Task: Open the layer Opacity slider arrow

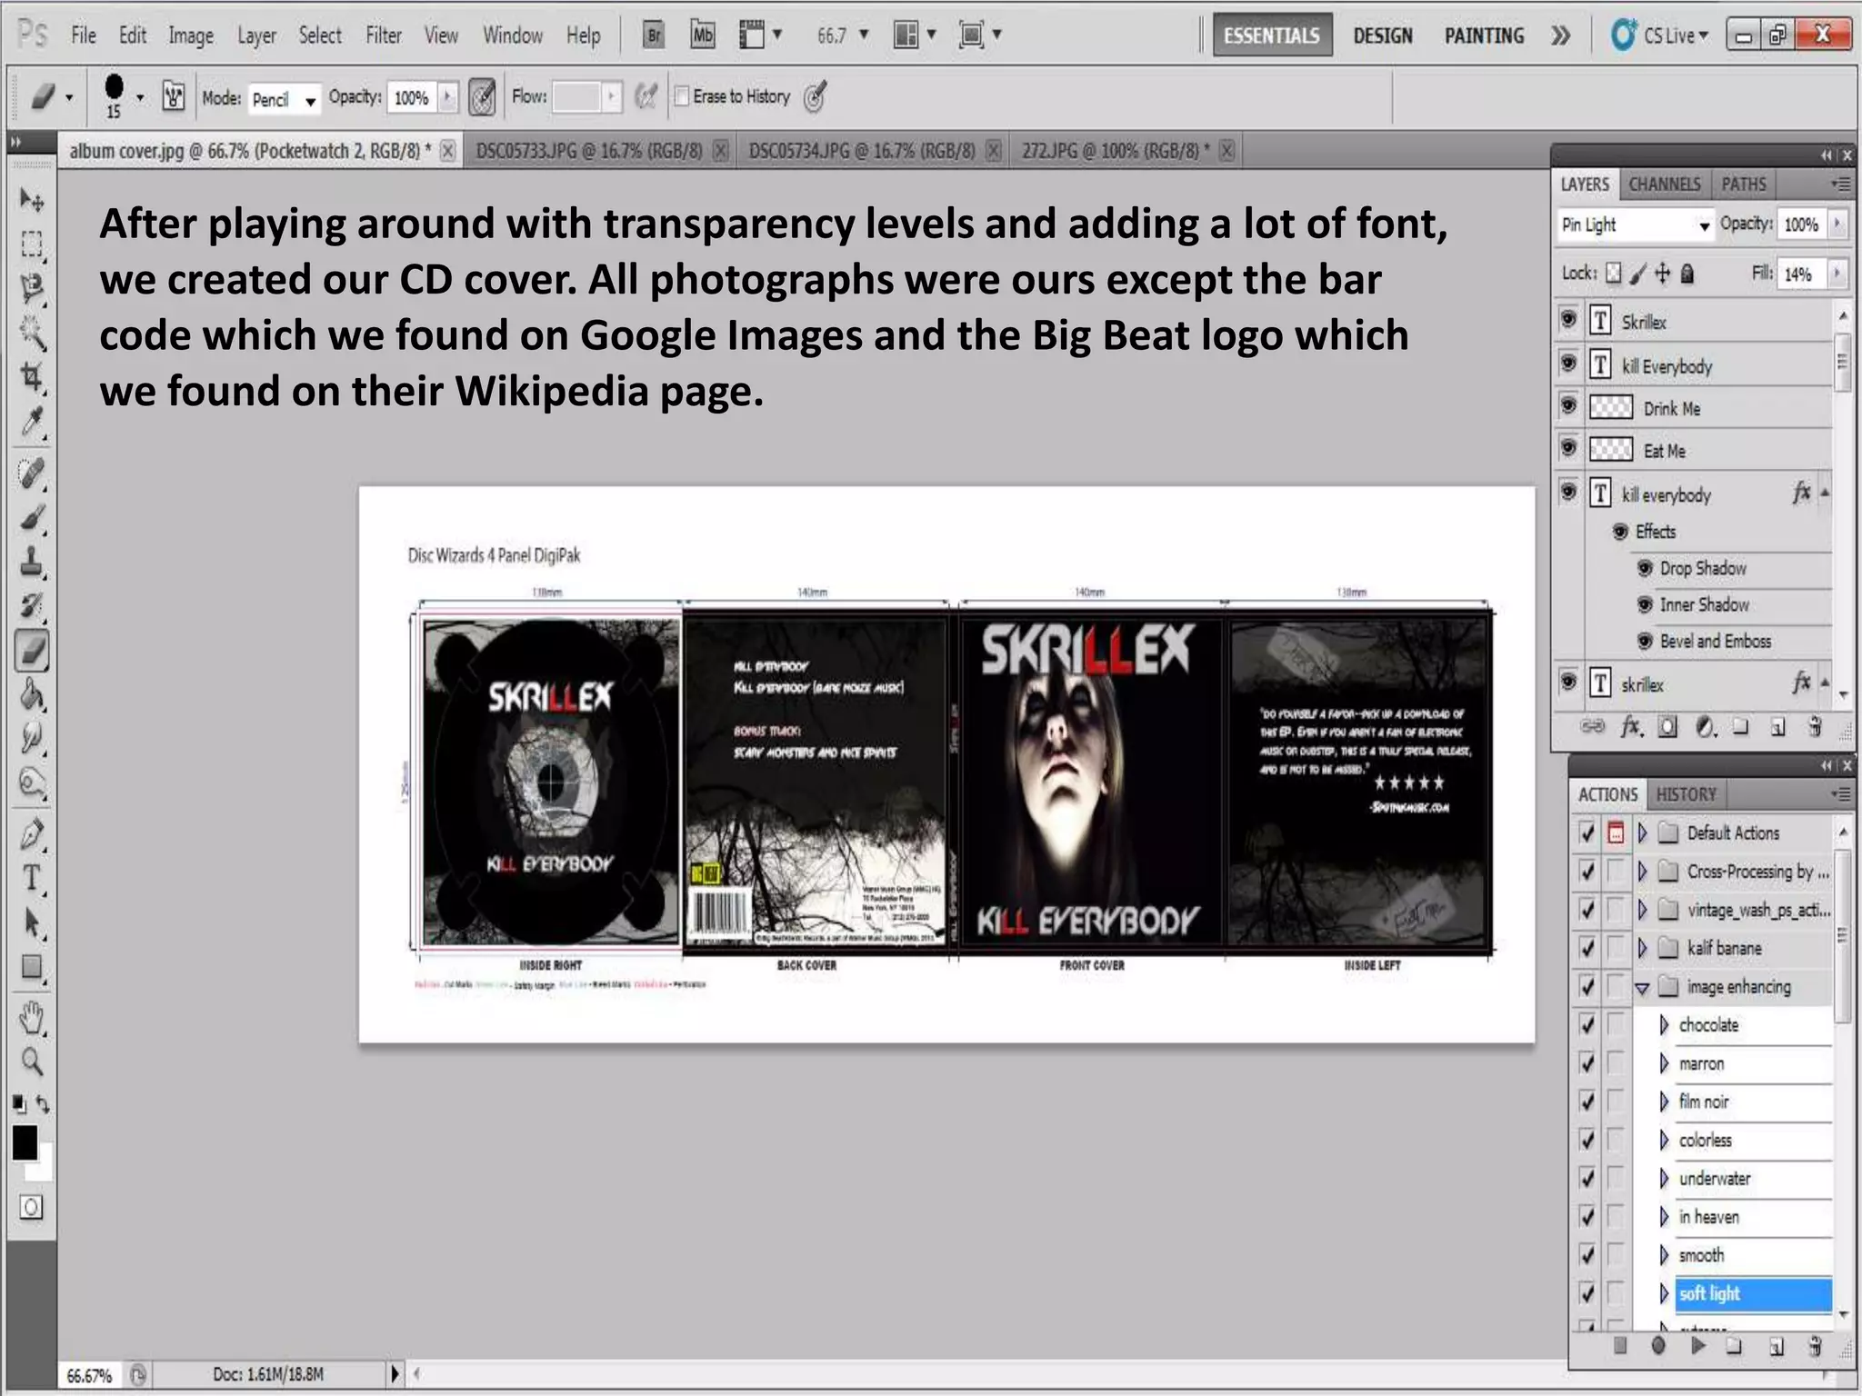Action: pyautogui.click(x=1837, y=224)
